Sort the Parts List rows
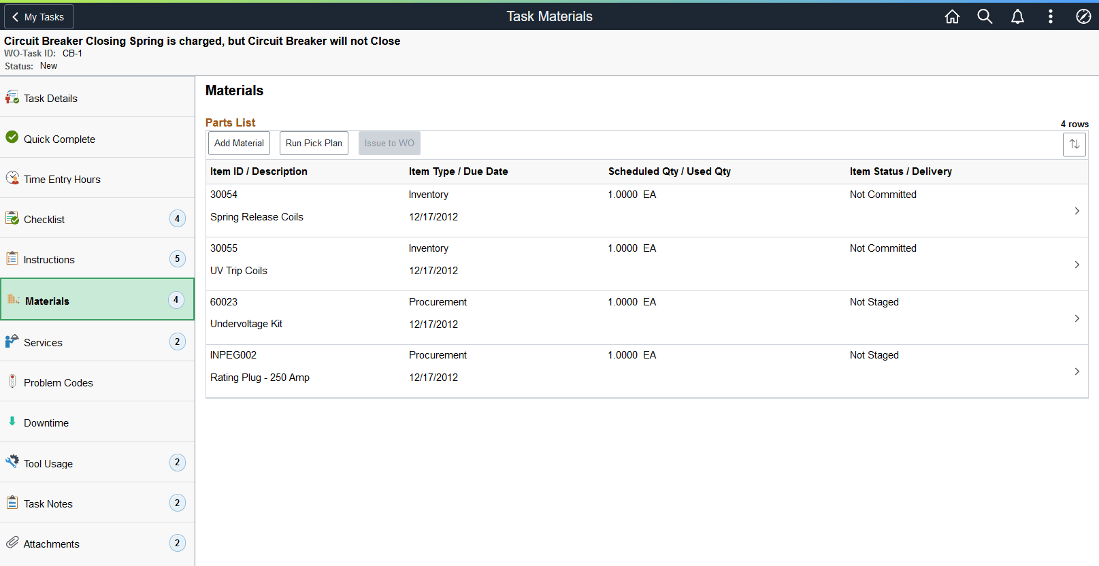1099x566 pixels. [1075, 144]
